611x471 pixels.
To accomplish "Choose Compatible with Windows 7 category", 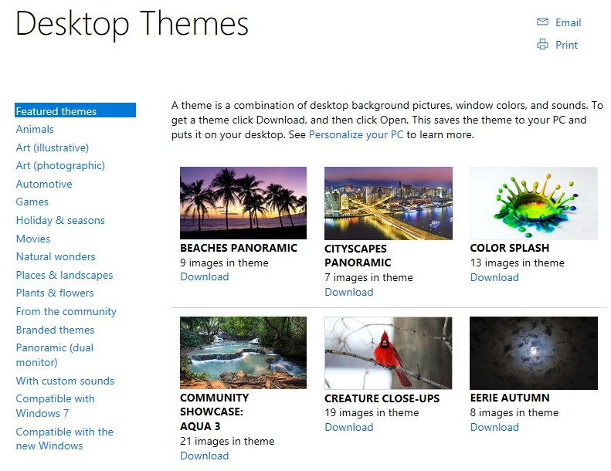I will (56, 406).
